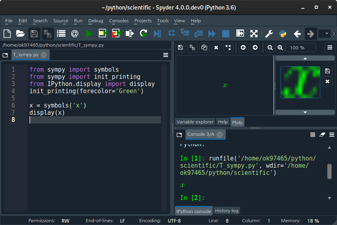337x225 pixels.
Task: Go back with left arrow icon
Action: tap(297, 34)
